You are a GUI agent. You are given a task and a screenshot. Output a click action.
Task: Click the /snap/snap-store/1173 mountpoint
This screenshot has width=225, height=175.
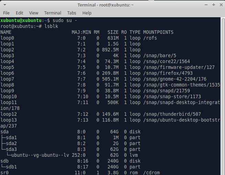point(172,96)
